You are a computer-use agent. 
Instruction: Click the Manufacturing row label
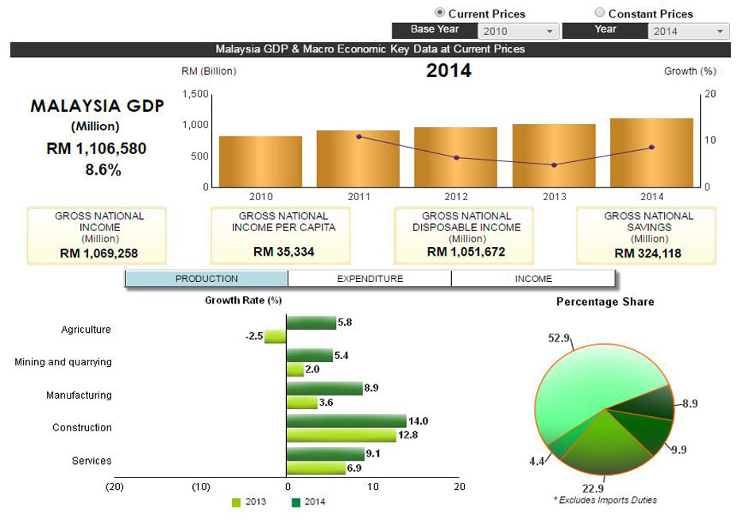click(x=79, y=395)
